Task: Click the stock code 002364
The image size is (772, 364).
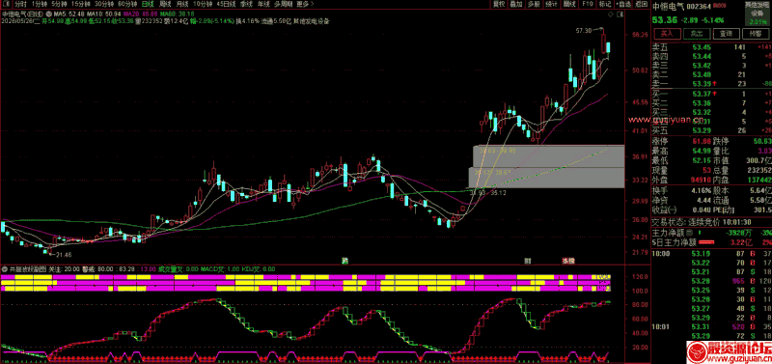Action: [699, 7]
